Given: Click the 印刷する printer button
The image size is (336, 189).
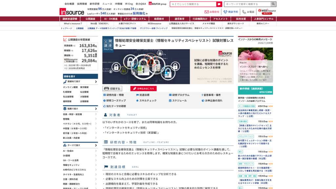Looking at the screenshot, I should pos(112,89).
